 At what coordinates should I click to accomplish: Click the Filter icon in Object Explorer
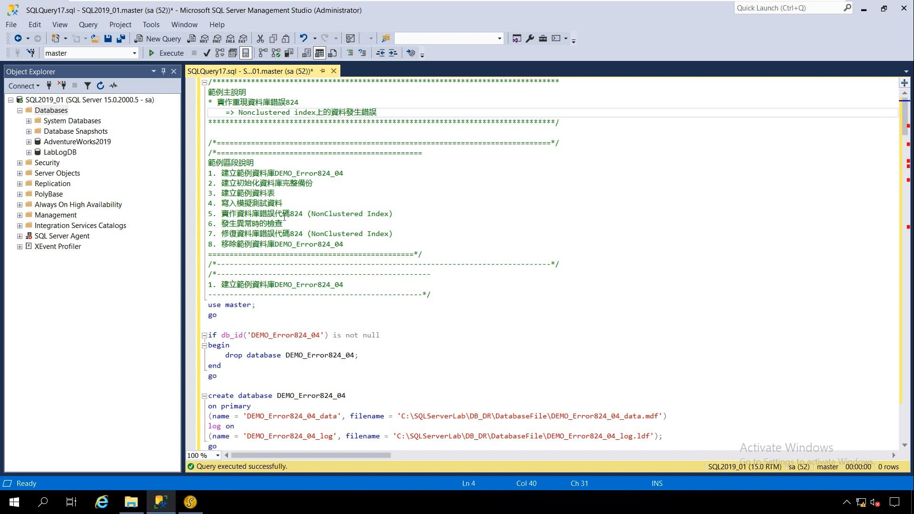coord(88,86)
